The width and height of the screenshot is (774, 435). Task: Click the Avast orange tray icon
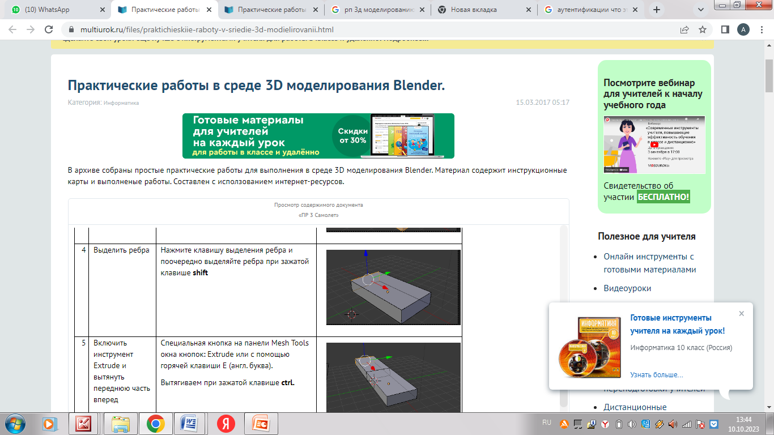(564, 424)
